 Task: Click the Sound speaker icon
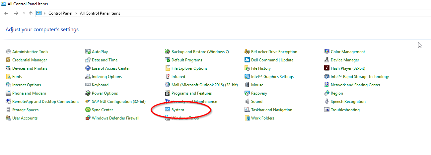coord(247,101)
